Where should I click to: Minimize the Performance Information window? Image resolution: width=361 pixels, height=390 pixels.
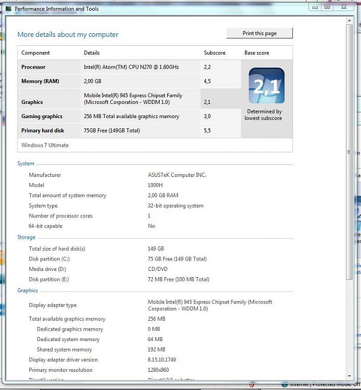[315, 7]
